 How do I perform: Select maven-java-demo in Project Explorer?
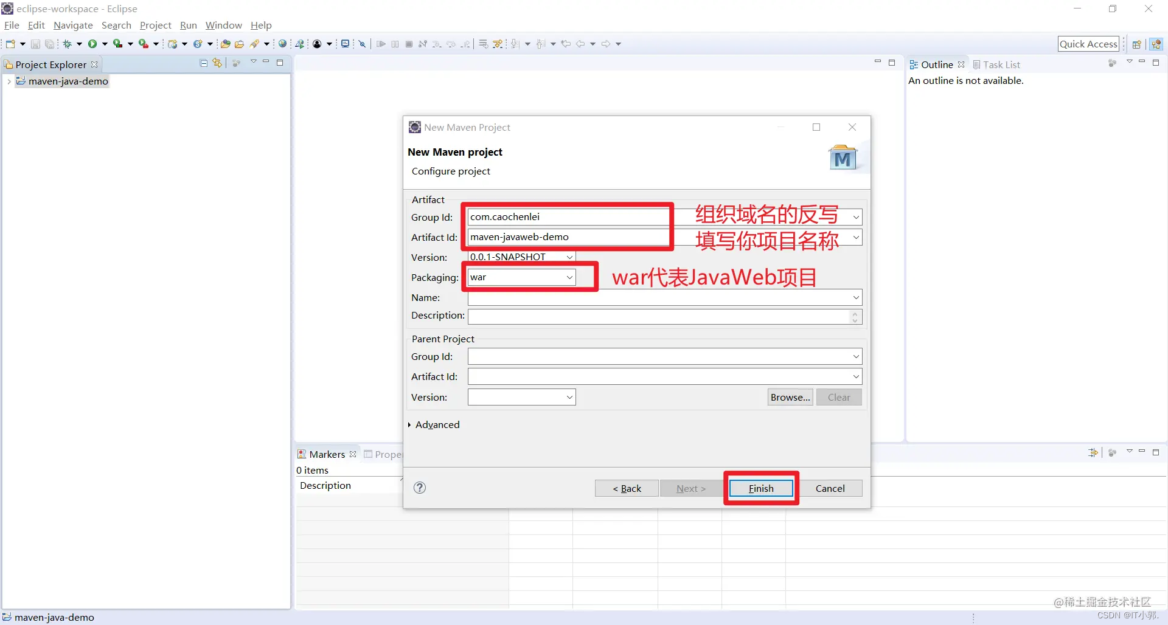coord(61,81)
